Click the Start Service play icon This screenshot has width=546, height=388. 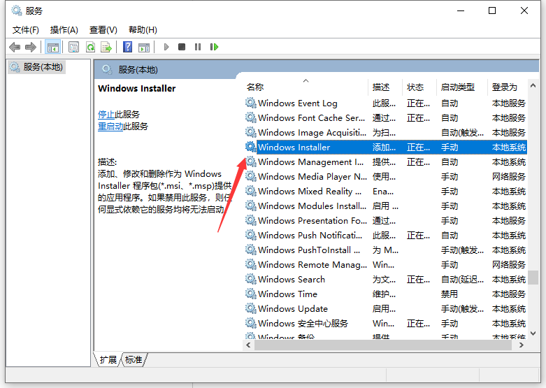(166, 47)
